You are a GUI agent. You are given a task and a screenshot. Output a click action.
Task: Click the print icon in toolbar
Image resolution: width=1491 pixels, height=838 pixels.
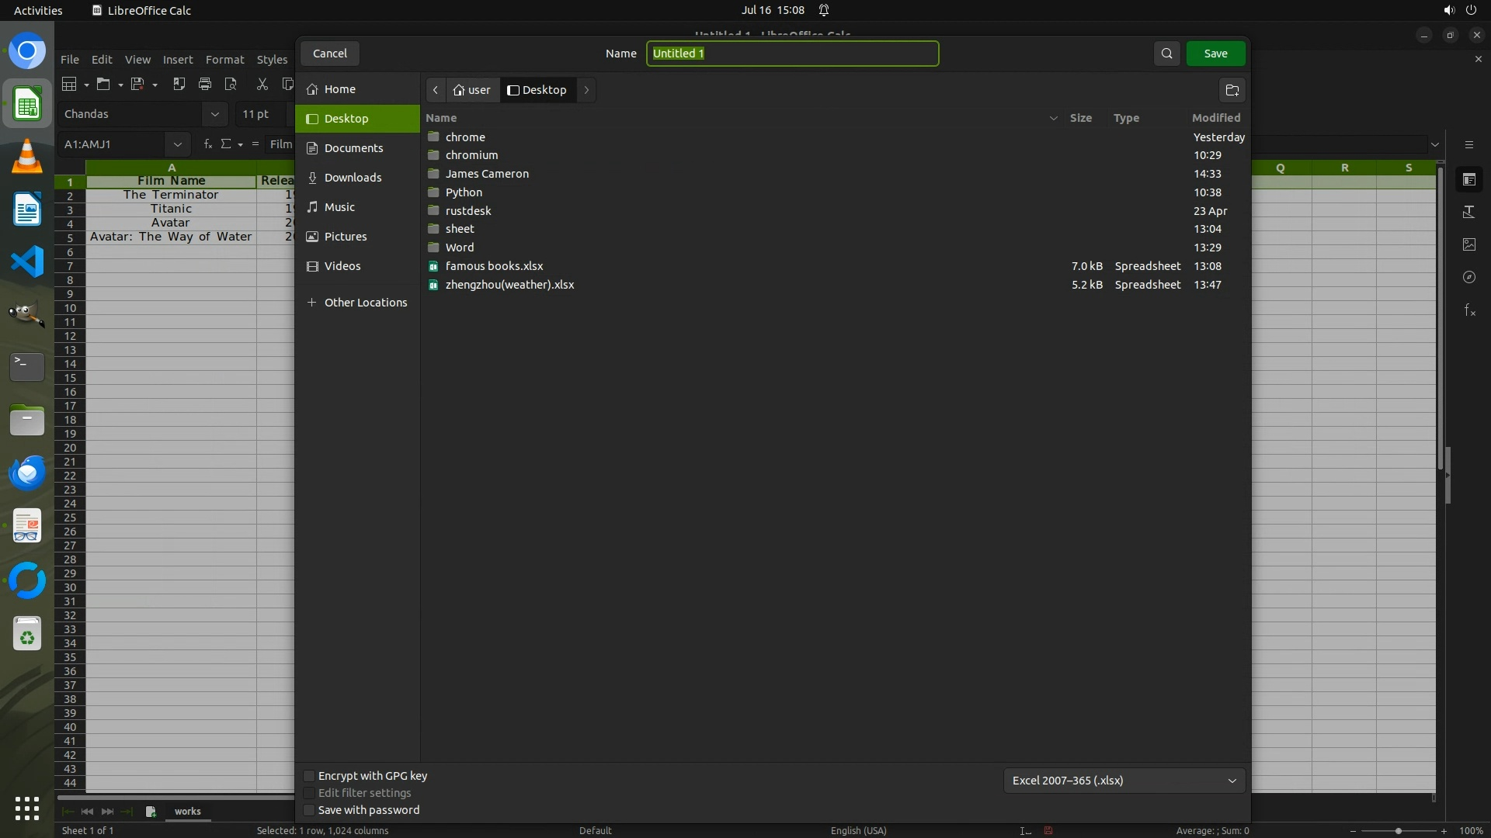tap(205, 84)
